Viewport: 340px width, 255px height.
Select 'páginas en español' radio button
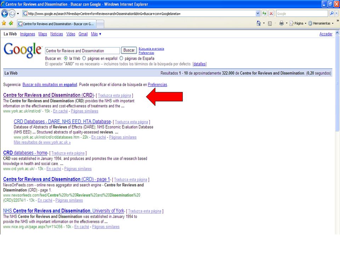pyautogui.click(x=84, y=58)
